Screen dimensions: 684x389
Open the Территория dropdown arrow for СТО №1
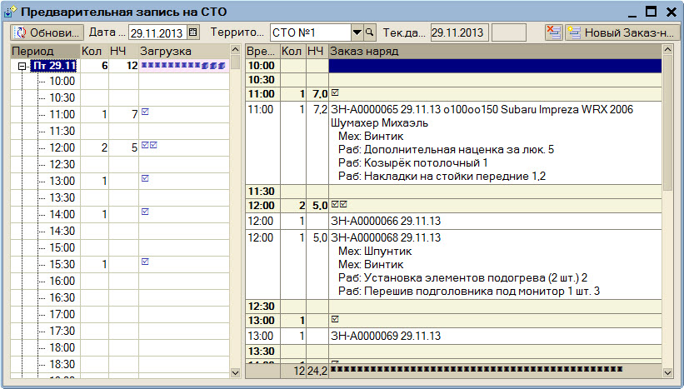(x=357, y=32)
